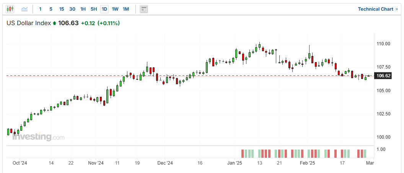Click the date label 17 in February

pos(342,163)
